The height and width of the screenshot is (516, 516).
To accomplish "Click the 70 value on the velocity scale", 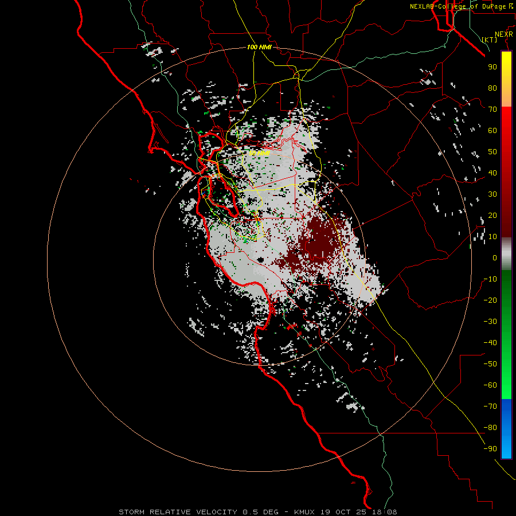I will (x=492, y=110).
